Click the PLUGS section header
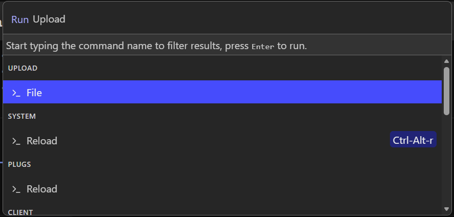Viewport: 454px width, 217px height. coord(20,164)
